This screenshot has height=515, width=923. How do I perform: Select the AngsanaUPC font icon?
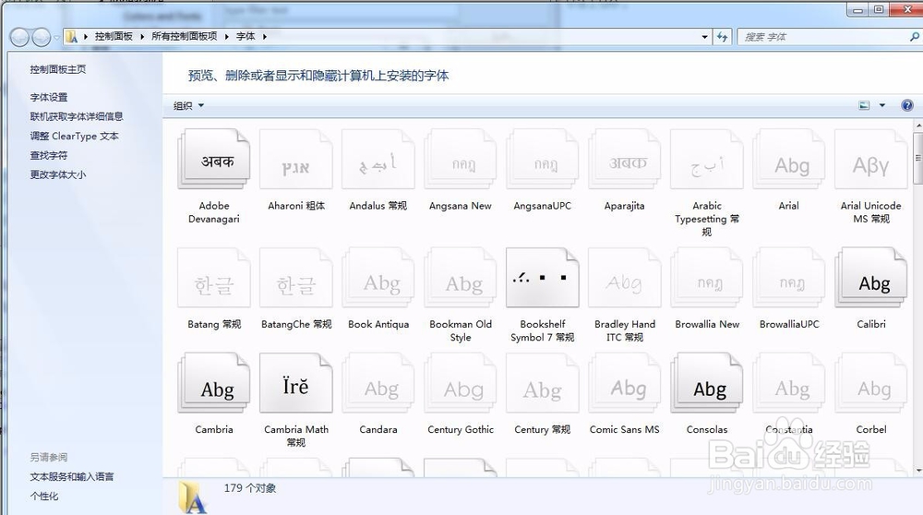pos(542,159)
